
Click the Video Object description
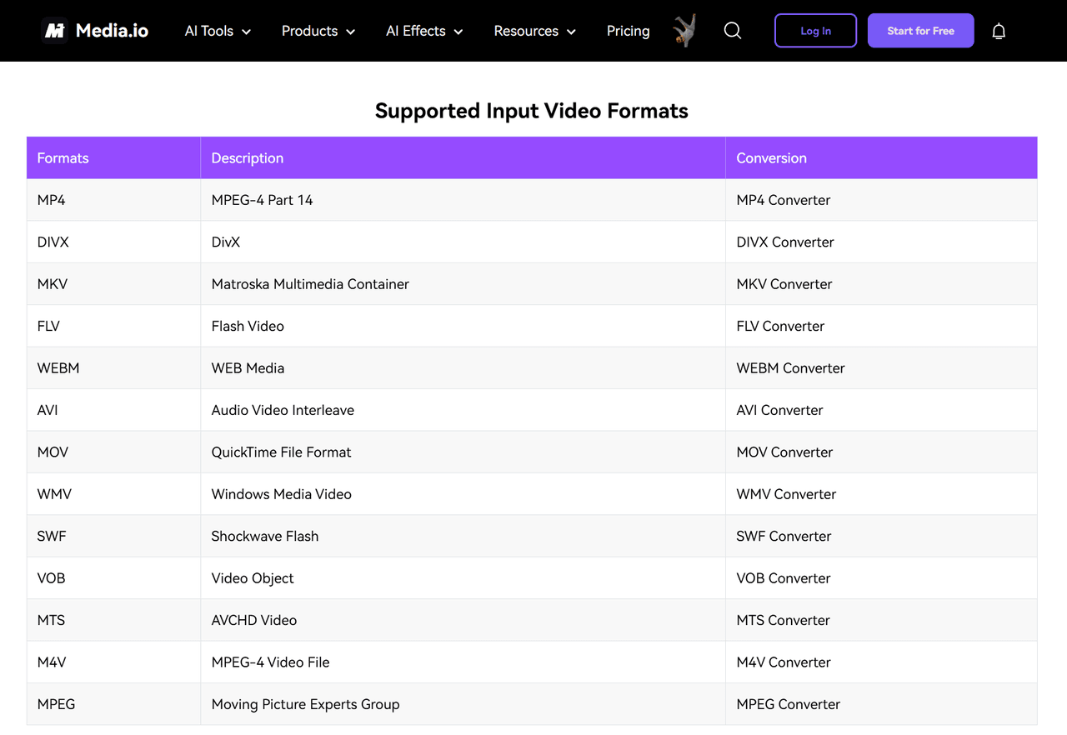click(253, 578)
